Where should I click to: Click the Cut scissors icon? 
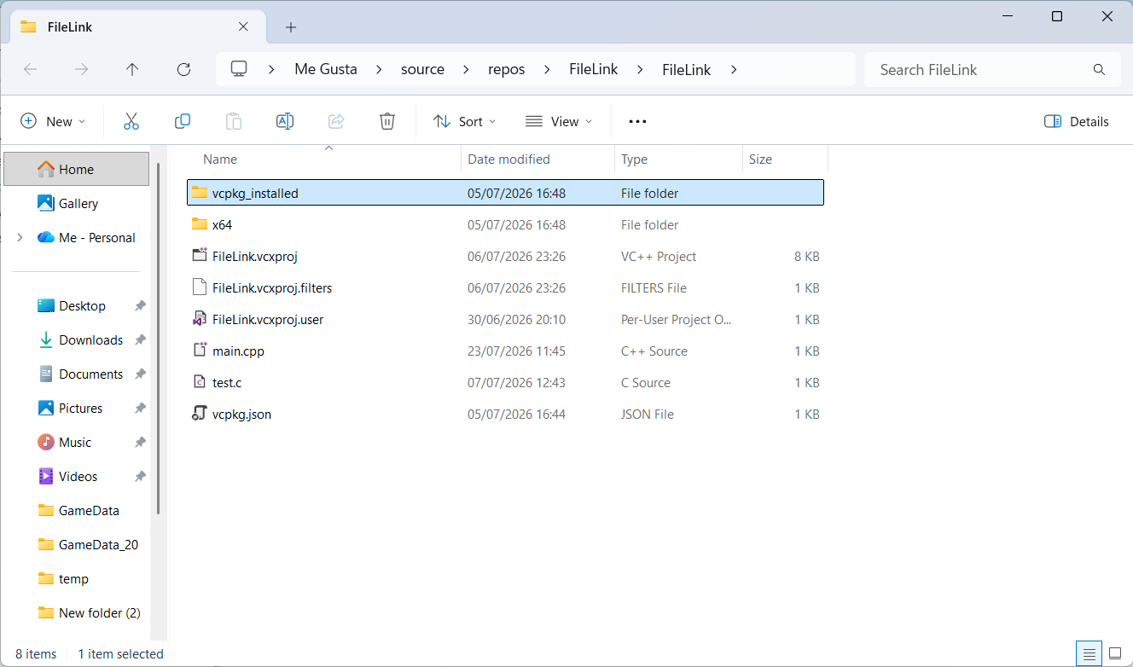pos(131,121)
